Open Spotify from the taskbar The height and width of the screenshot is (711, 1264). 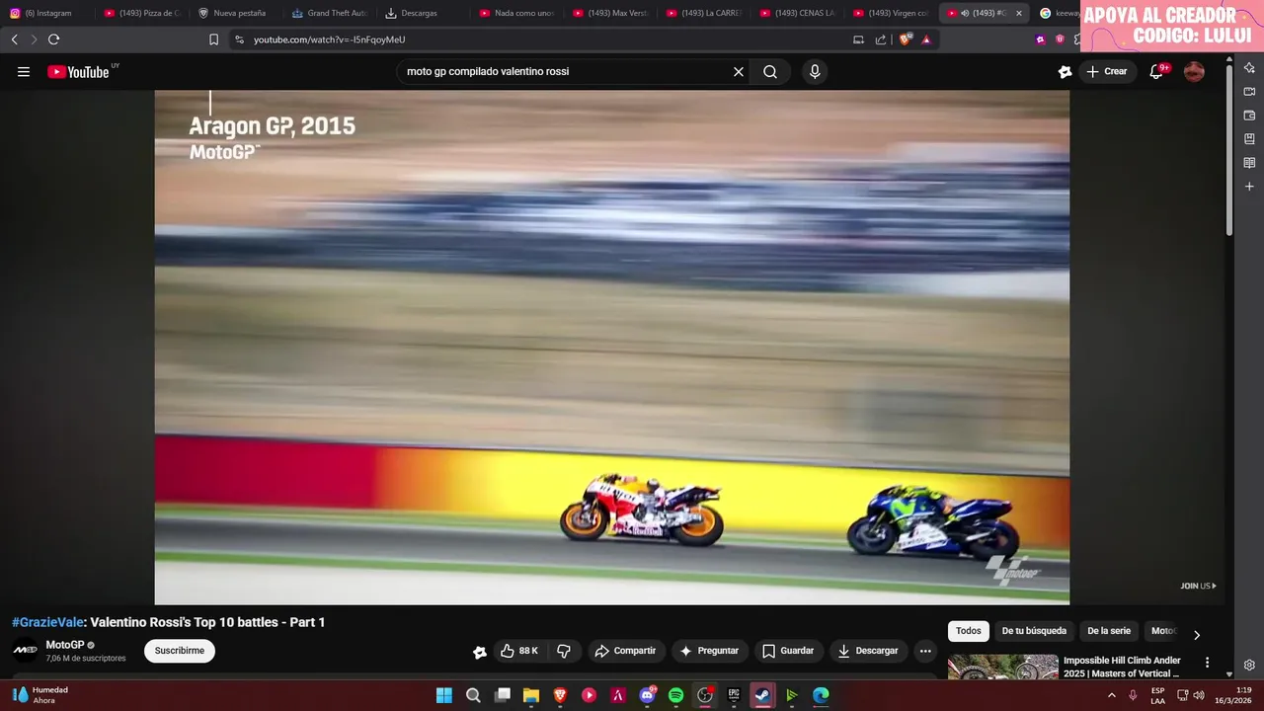coord(675,695)
